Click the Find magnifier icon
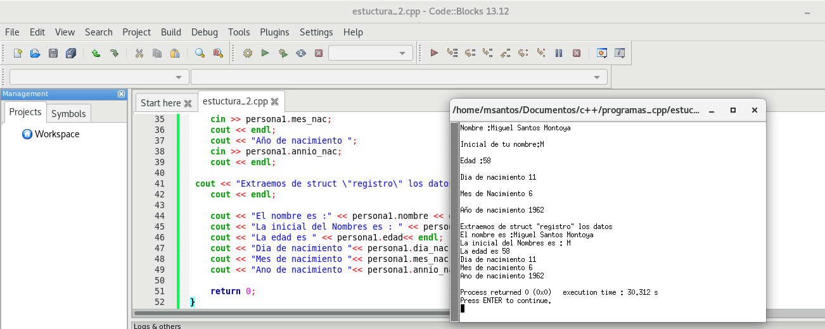825x329 pixels. click(x=200, y=53)
